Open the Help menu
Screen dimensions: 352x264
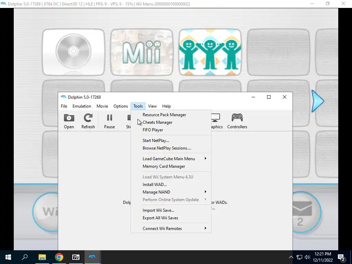pos(166,106)
